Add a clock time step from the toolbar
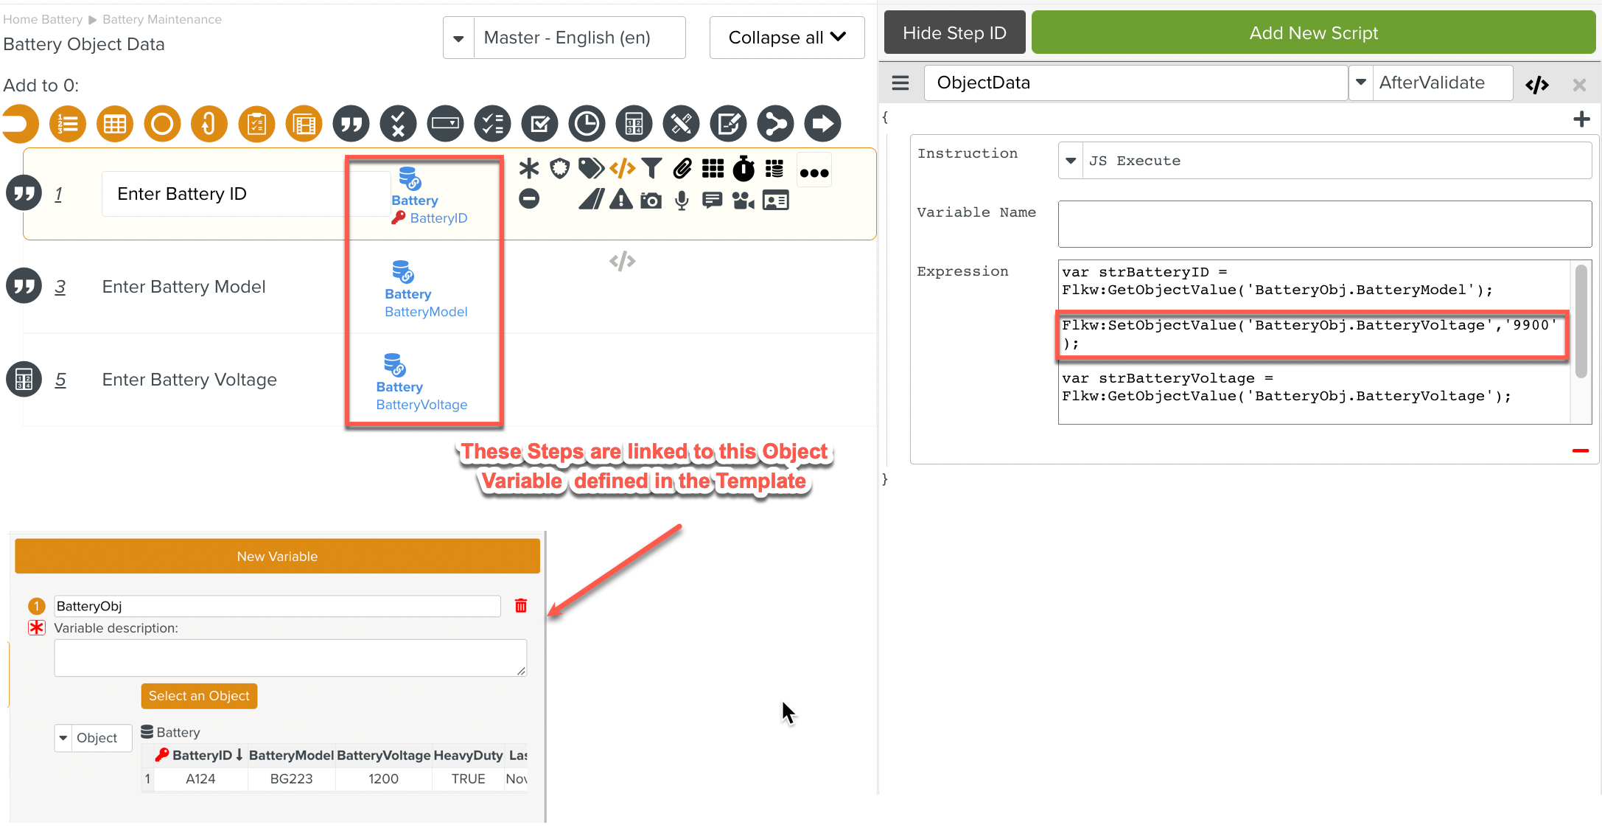 point(587,124)
